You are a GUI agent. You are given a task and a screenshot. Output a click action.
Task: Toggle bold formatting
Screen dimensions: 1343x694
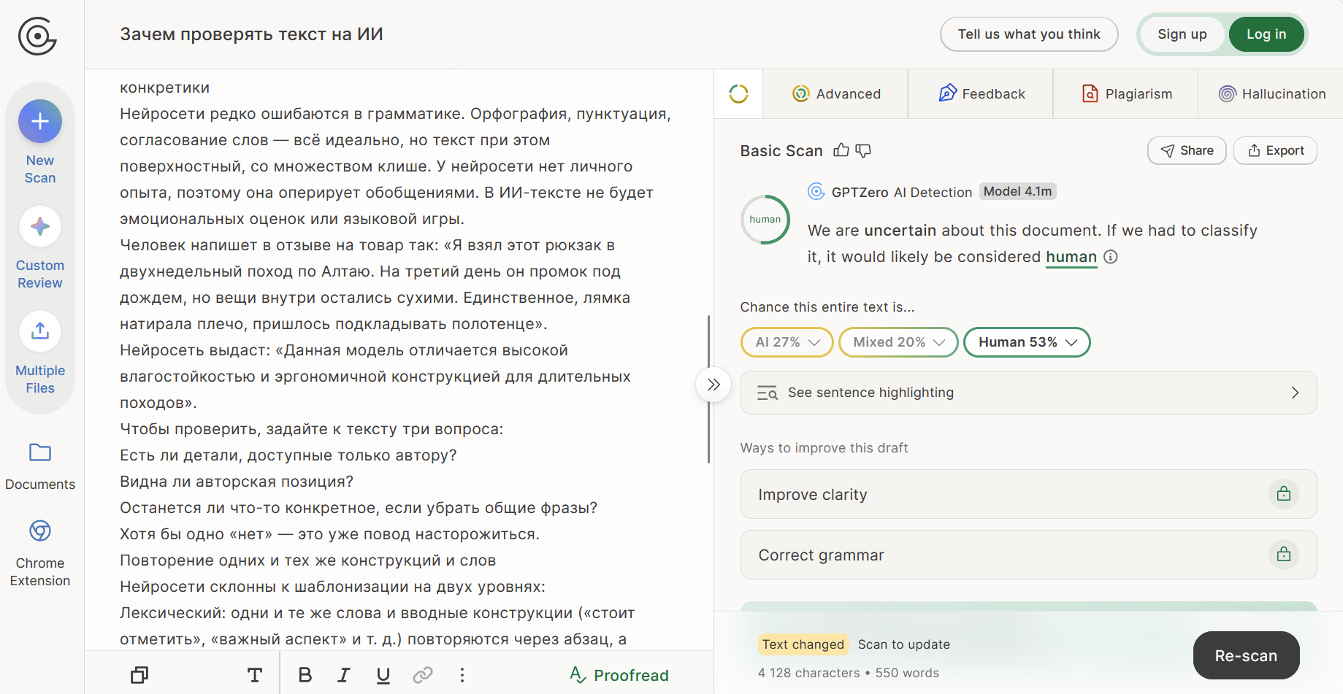pyautogui.click(x=305, y=675)
